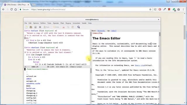Click the ChangeLog.1 file entry

[32, 93]
